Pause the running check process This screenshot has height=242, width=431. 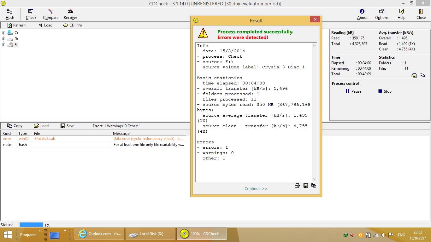353,91
